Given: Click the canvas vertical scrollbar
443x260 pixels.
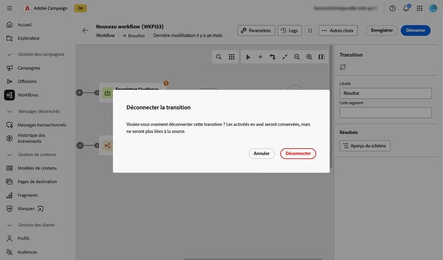Looking at the screenshot, I should [331, 106].
